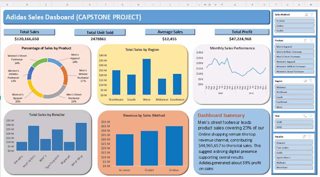Toggle multi-select on Retailer slicer
The image size is (320, 177).
[x=304, y=136]
